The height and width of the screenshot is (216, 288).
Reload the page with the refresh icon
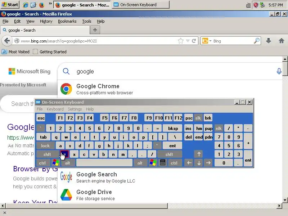(x=194, y=41)
